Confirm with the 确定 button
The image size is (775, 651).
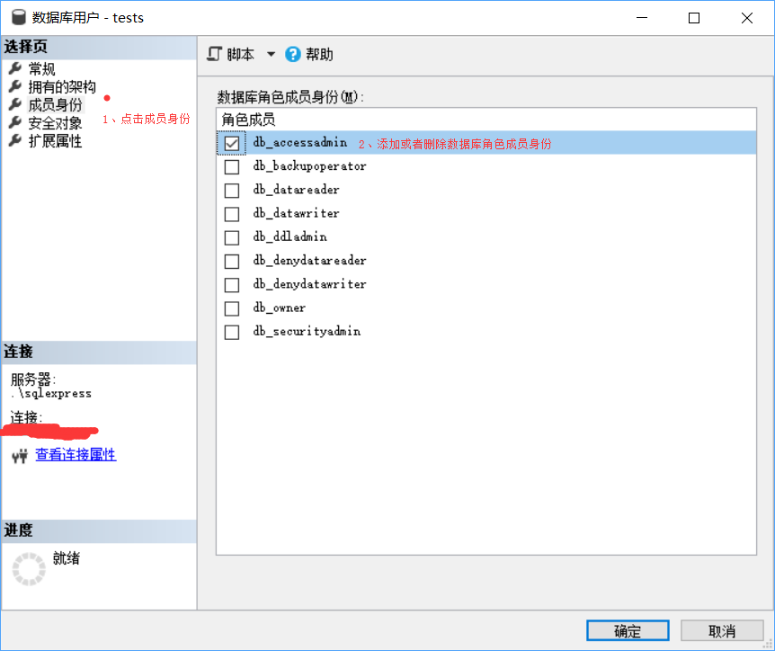click(x=628, y=630)
